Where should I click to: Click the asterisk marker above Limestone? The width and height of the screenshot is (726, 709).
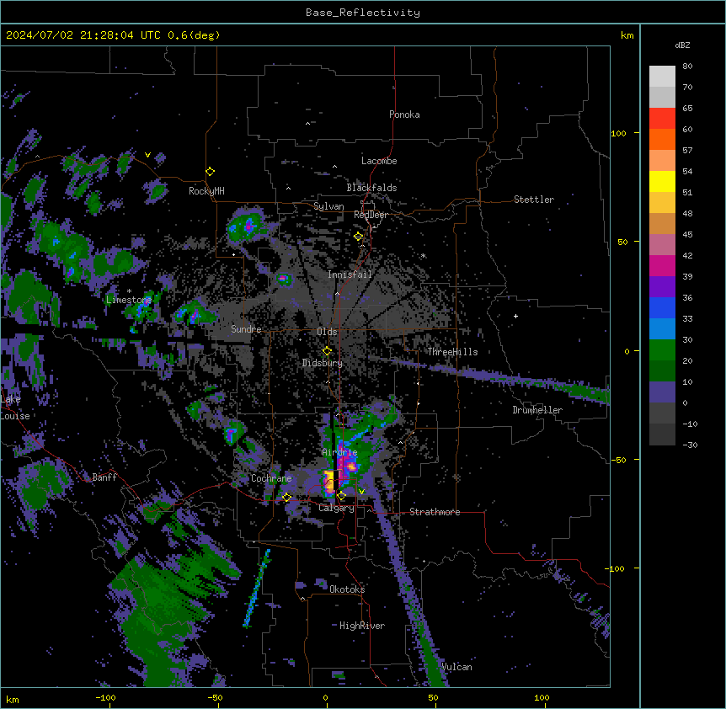pyautogui.click(x=129, y=291)
